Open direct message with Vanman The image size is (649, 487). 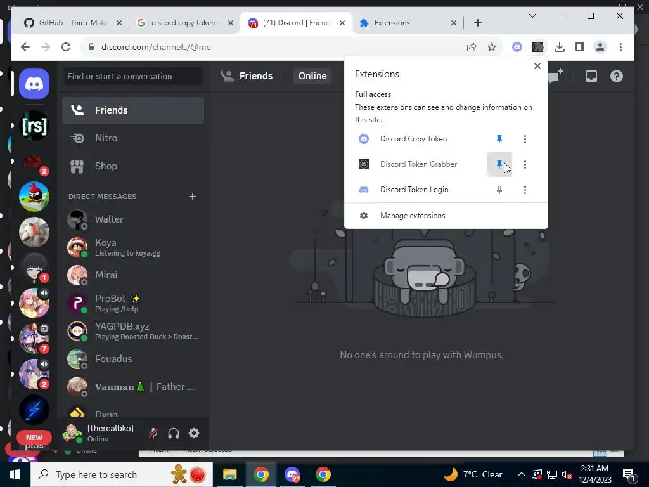pyautogui.click(x=133, y=387)
